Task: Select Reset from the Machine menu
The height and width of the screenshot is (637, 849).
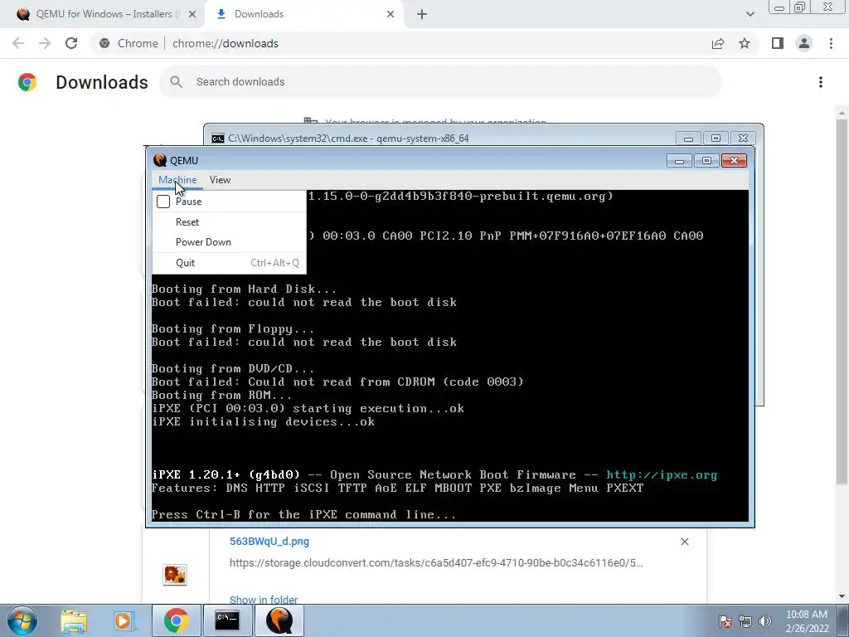Action: (187, 222)
